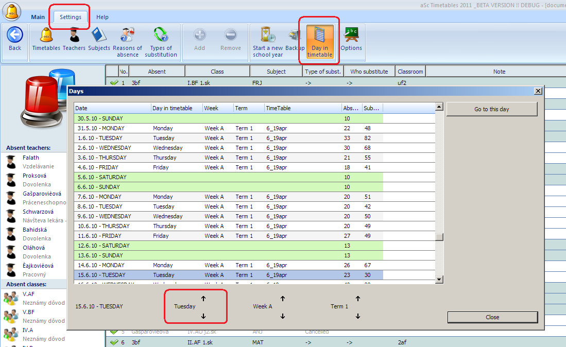
Task: Open the Subjects book icon
Action: 99,36
